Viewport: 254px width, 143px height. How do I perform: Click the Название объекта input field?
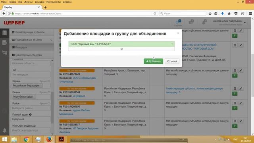tap(31, 63)
